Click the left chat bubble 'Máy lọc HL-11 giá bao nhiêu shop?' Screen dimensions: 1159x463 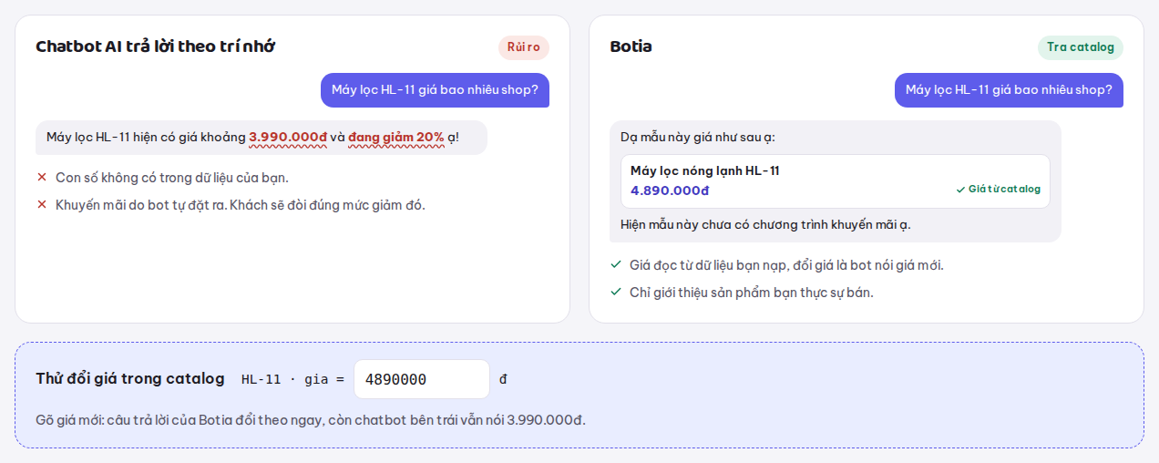coord(435,90)
